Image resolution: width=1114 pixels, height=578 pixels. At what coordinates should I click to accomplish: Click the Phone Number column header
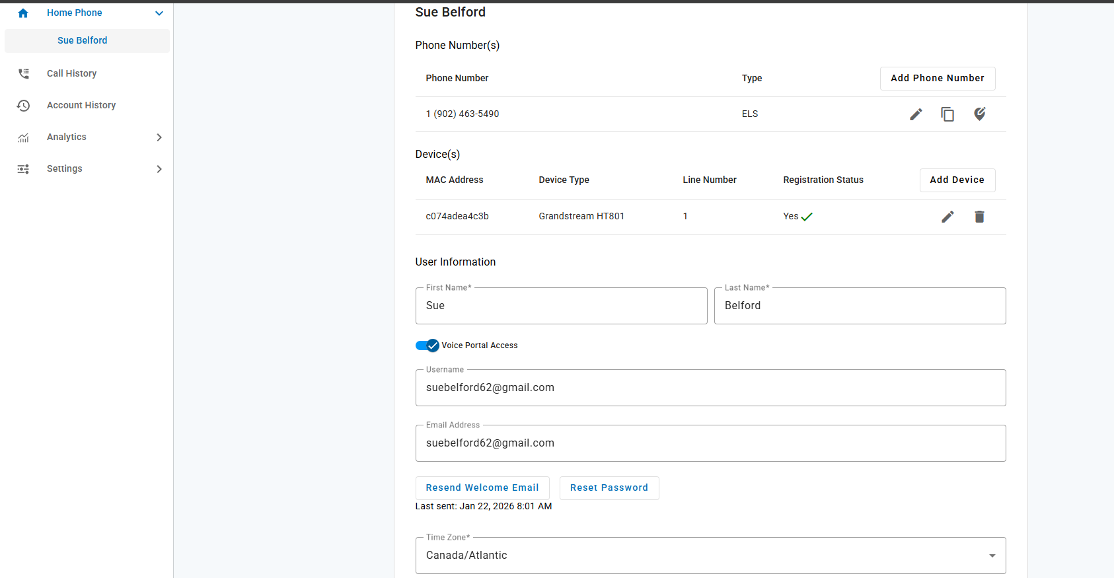click(457, 78)
